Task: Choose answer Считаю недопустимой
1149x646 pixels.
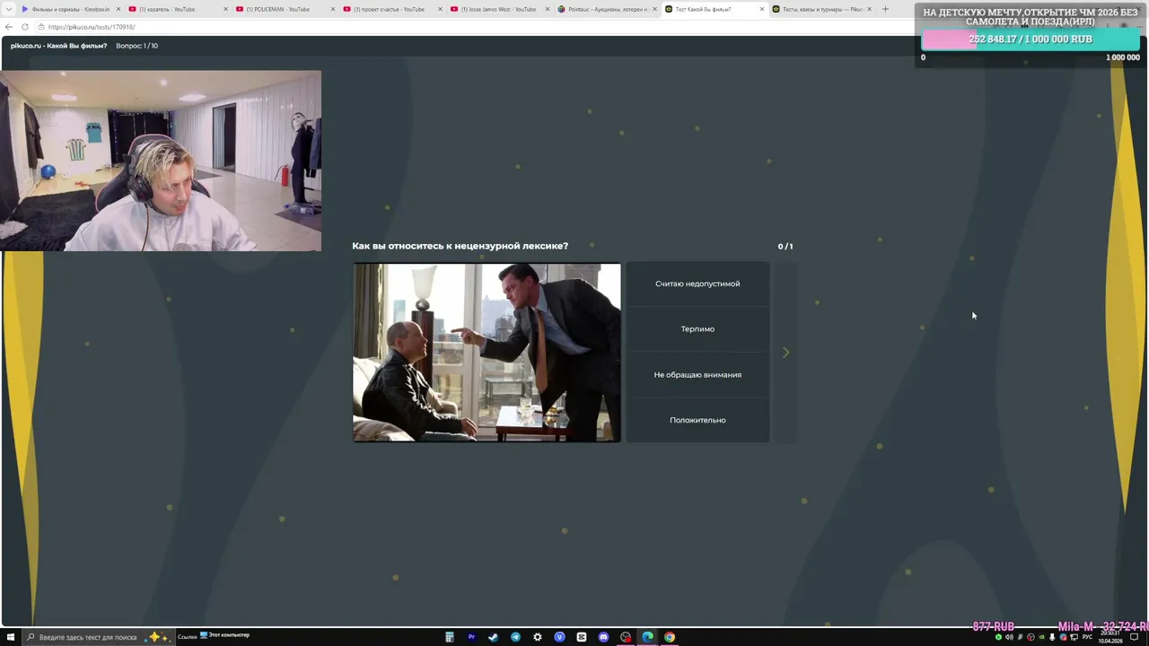Action: (697, 284)
